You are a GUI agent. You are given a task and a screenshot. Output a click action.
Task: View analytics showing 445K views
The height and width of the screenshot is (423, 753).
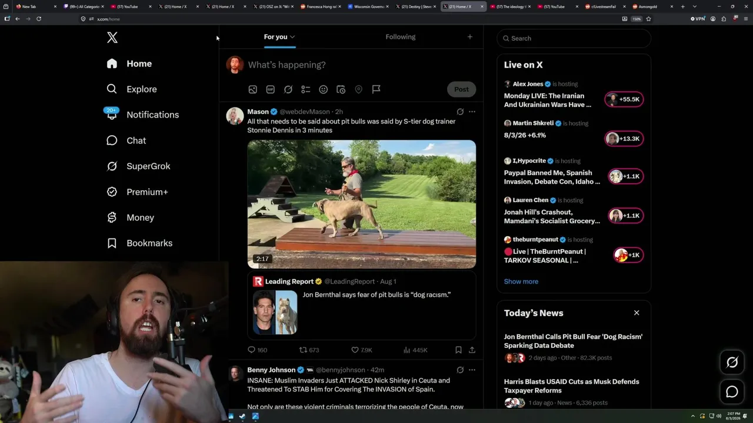point(415,350)
